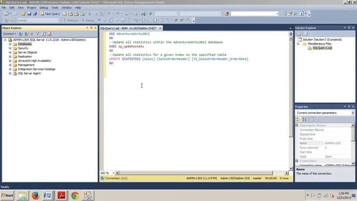Open the File menu

coord(4,7)
